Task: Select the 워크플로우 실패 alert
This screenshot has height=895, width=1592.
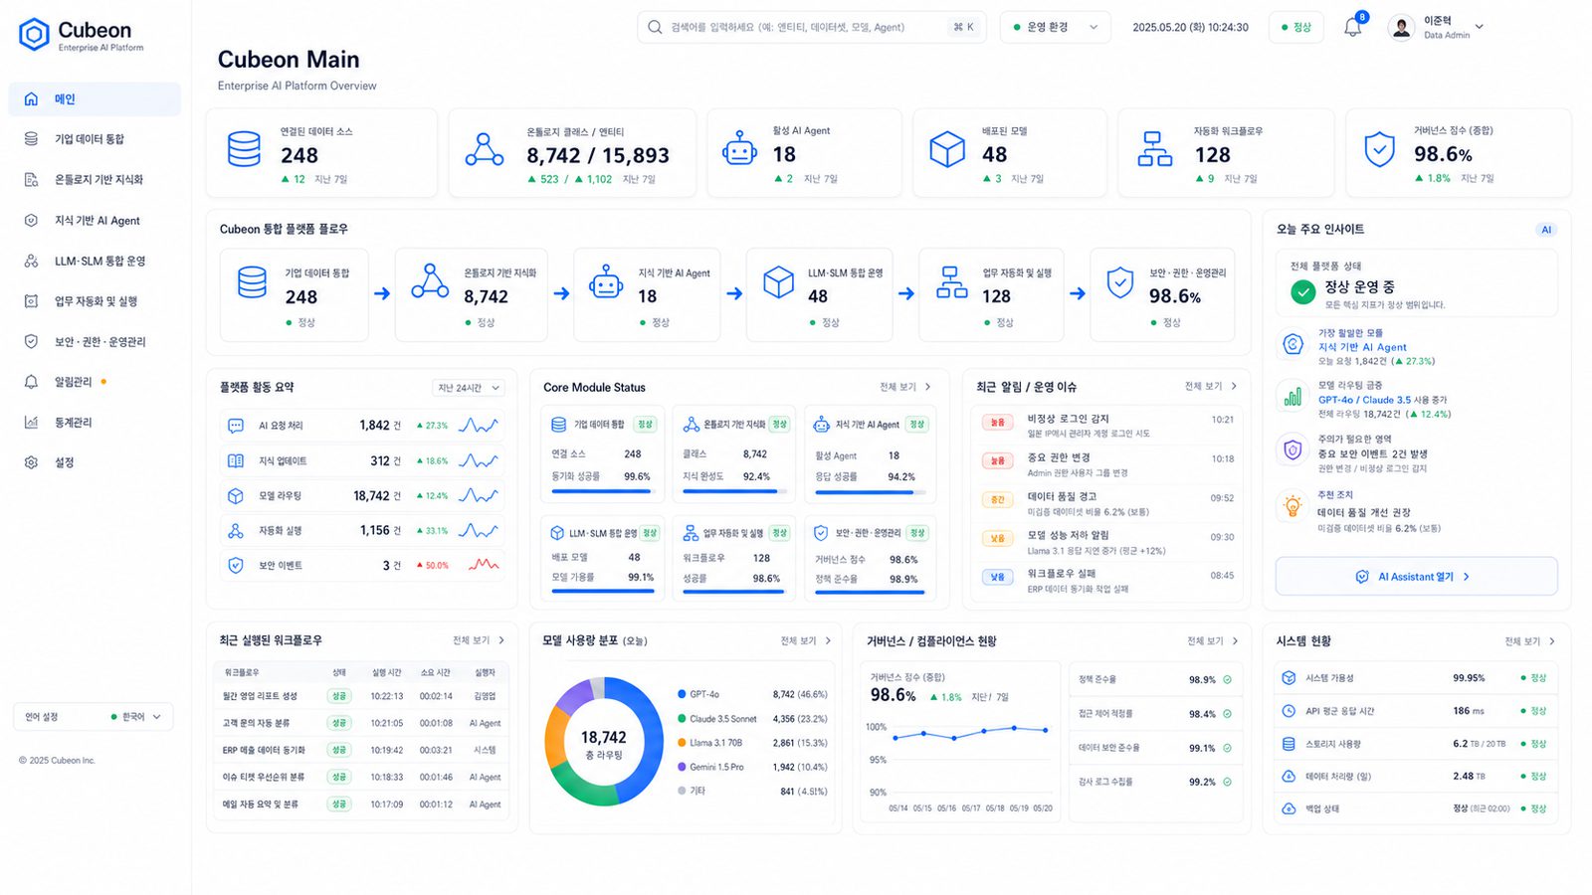Action: tap(1106, 581)
